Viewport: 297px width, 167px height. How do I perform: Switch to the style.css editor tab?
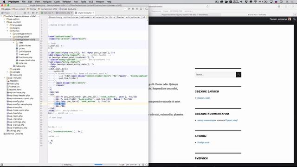point(47,13)
